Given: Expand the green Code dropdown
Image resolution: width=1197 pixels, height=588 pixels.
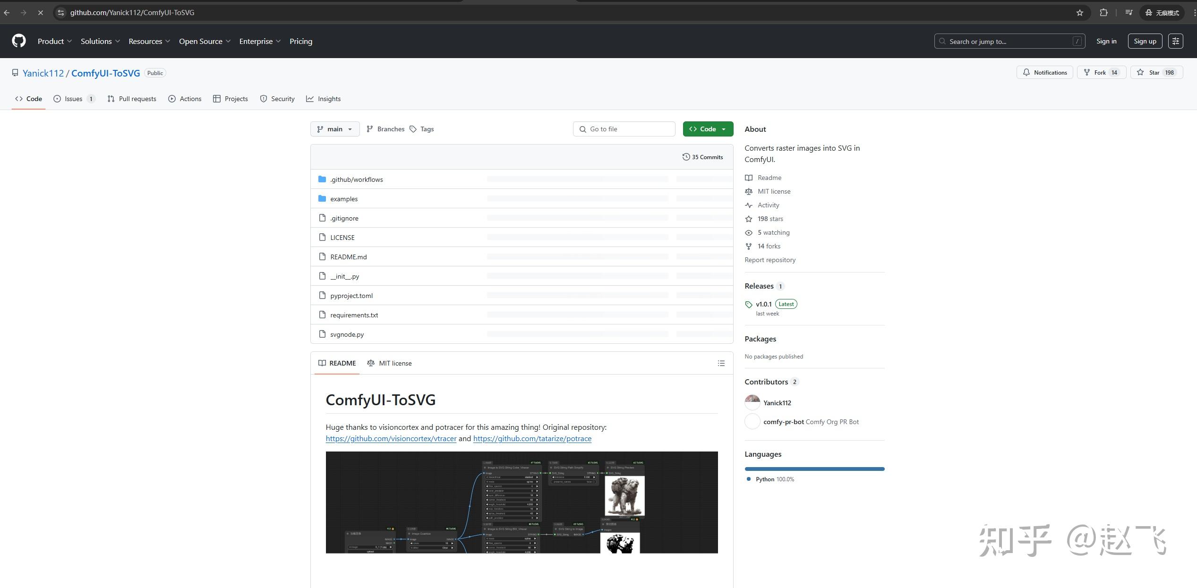Looking at the screenshot, I should (708, 129).
